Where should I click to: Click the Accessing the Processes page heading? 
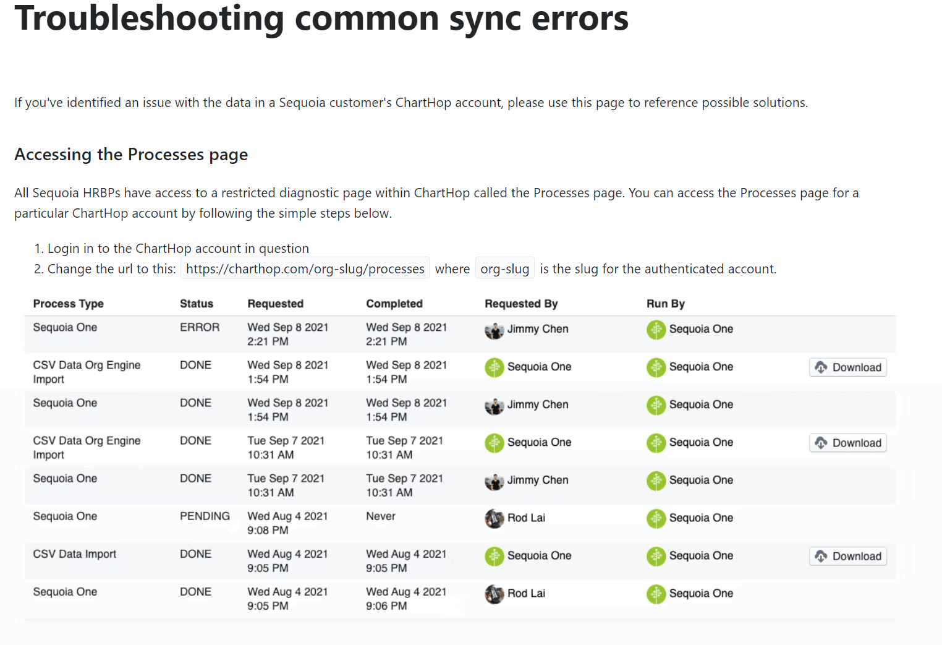tap(131, 155)
